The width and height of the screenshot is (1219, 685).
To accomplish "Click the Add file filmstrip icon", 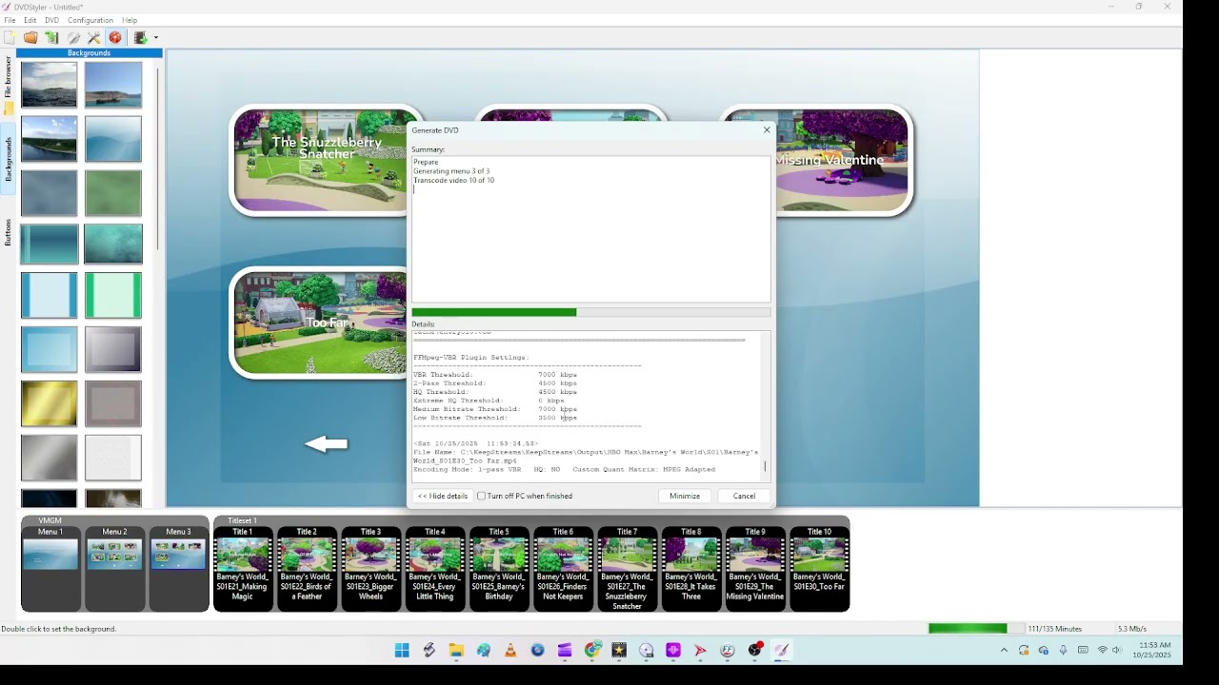I will pos(141,38).
